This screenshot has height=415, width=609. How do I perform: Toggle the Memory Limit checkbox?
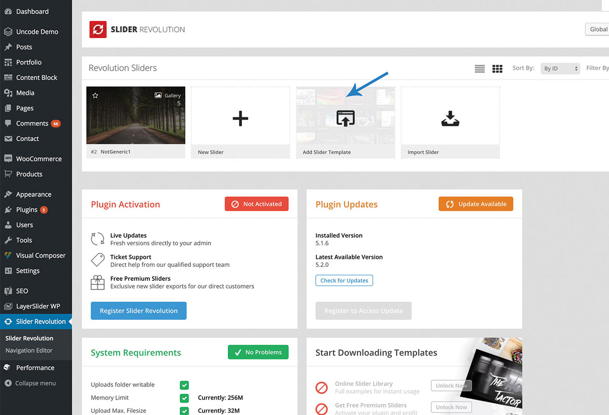184,398
